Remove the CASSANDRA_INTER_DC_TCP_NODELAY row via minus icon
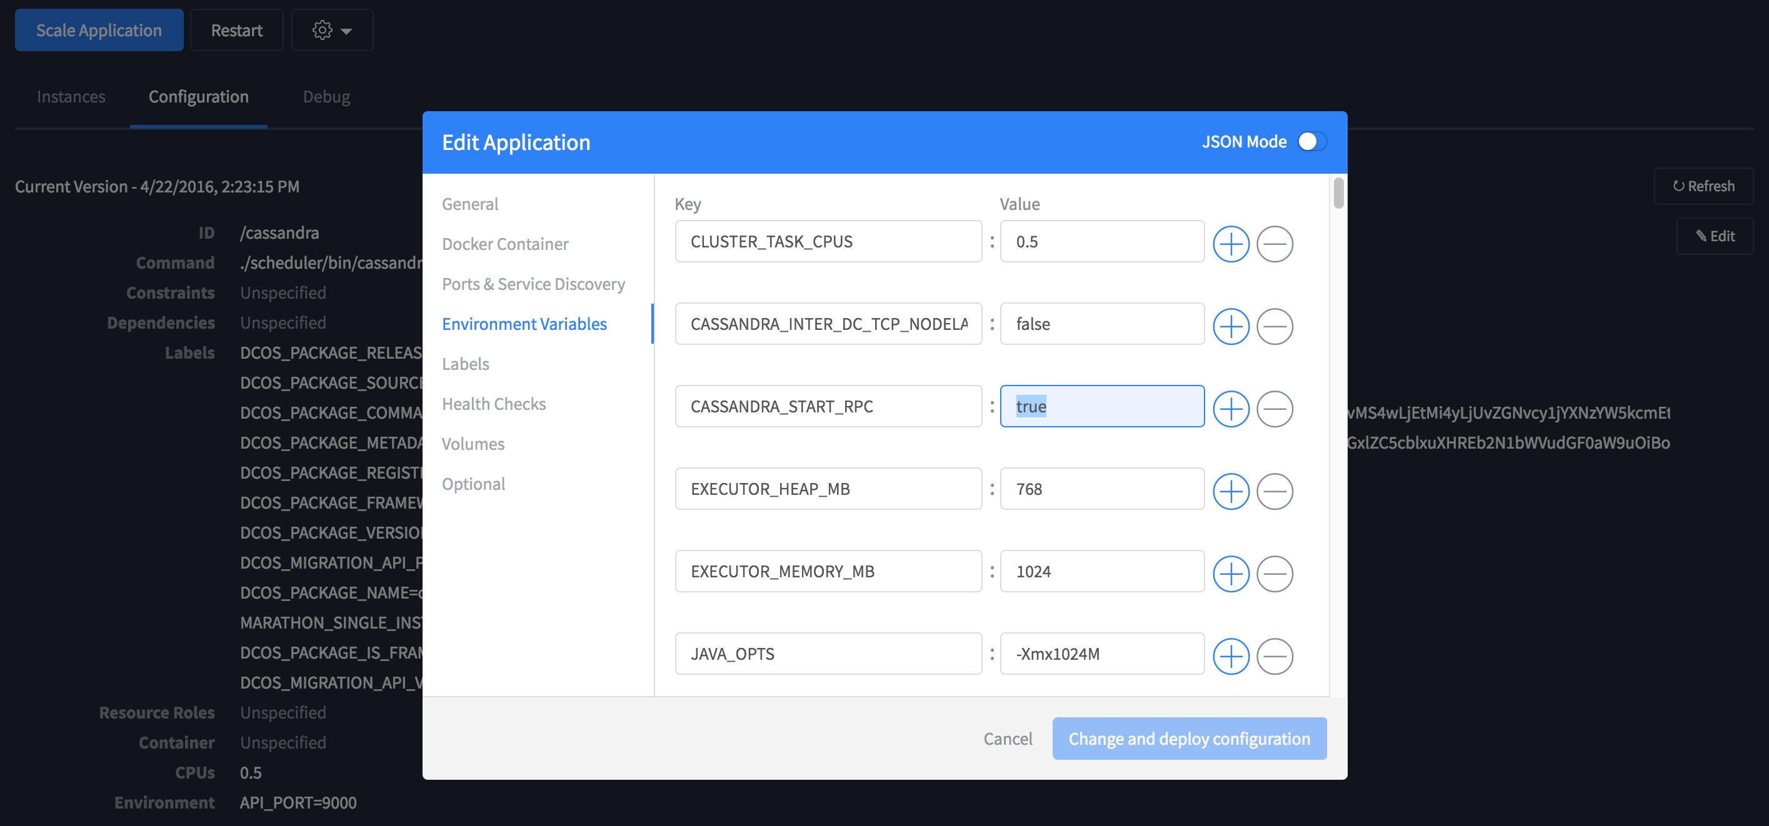 tap(1274, 326)
